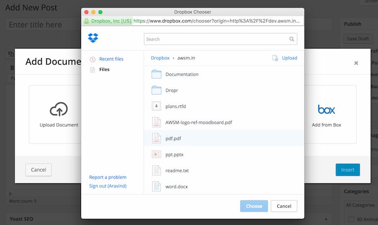This screenshot has height=225, width=378.
Task: Click All Categories tab
Action: pyautogui.click(x=360, y=205)
